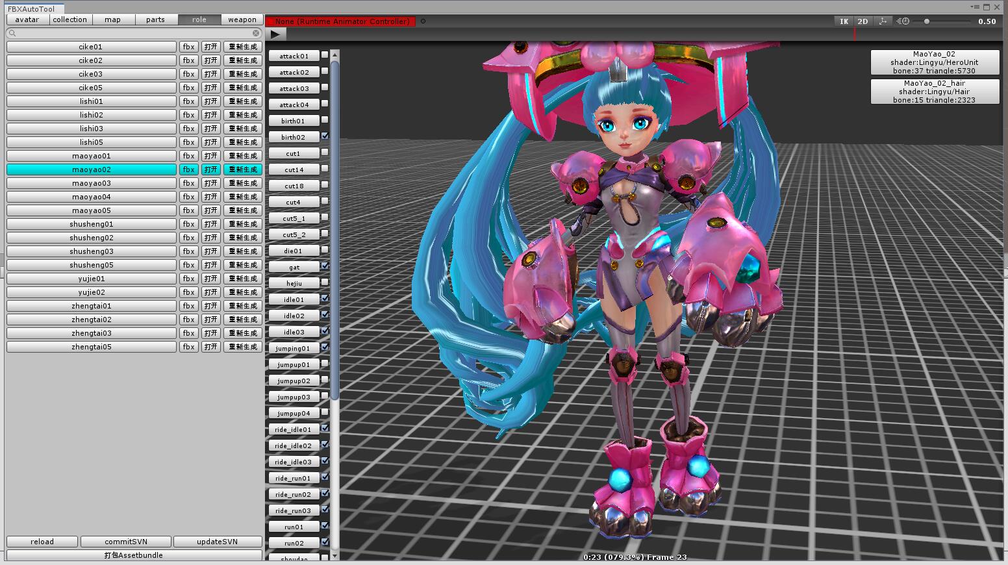Uncheck the run02 checkbox

pyautogui.click(x=325, y=542)
